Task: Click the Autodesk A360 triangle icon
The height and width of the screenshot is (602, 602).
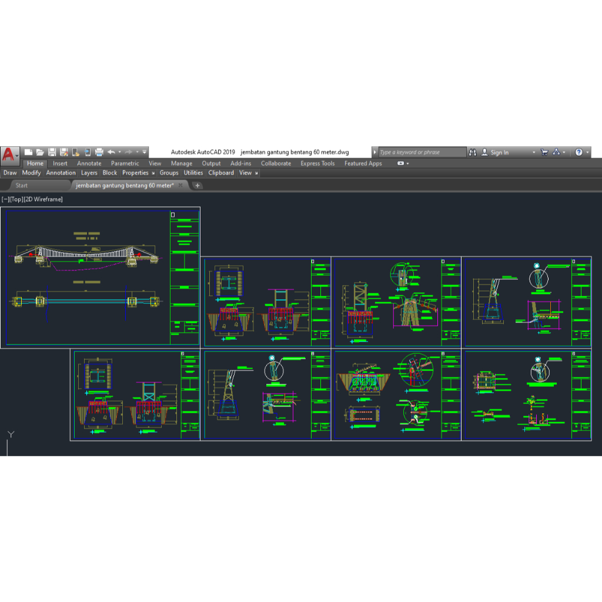Action: [x=556, y=152]
